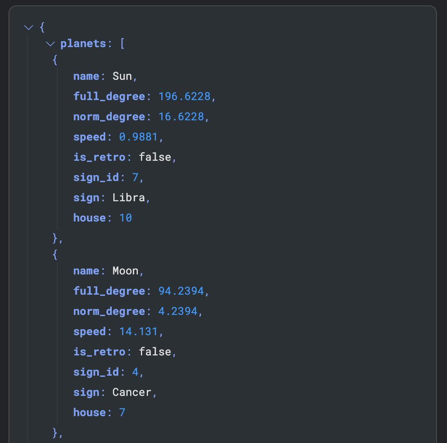Image resolution: width=447 pixels, height=443 pixels.
Task: Click the norm_degree value 4.2394
Action: [178, 311]
